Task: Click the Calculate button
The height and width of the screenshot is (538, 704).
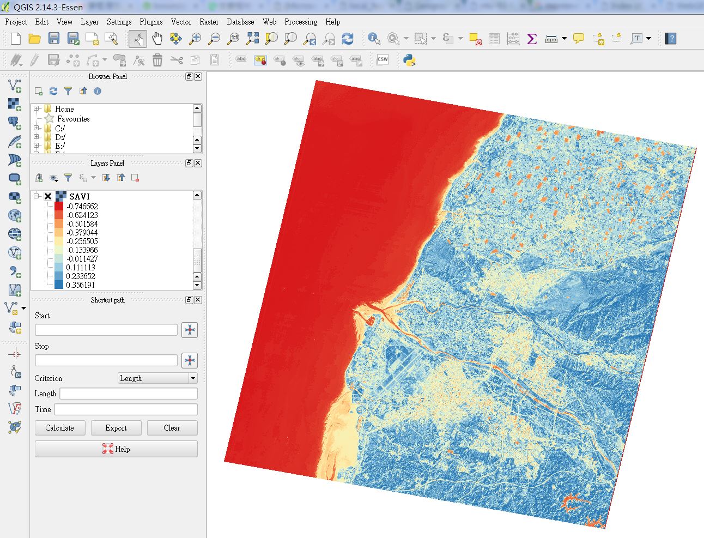Action: tap(60, 428)
